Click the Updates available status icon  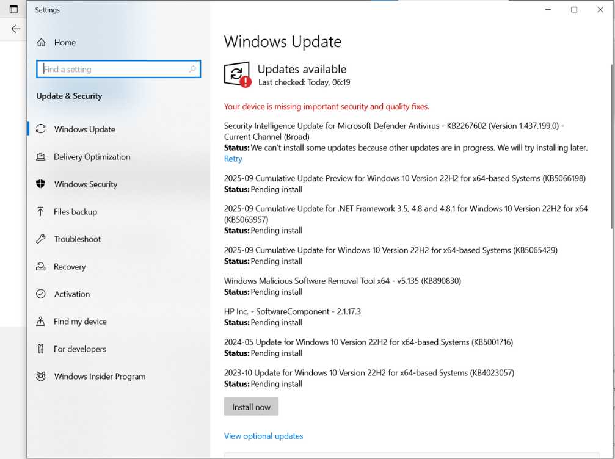pos(237,75)
